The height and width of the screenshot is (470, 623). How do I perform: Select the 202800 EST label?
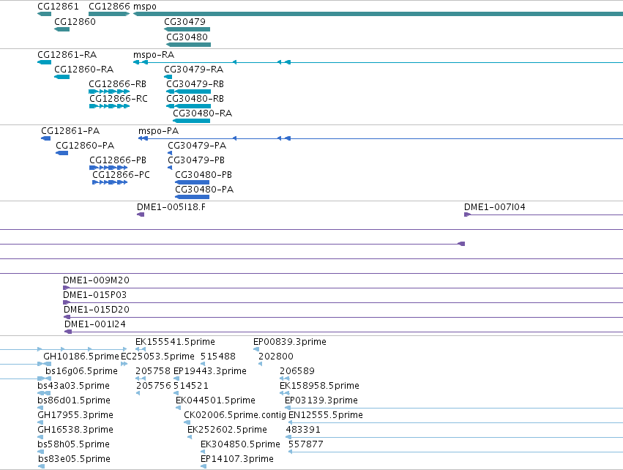[x=276, y=357]
